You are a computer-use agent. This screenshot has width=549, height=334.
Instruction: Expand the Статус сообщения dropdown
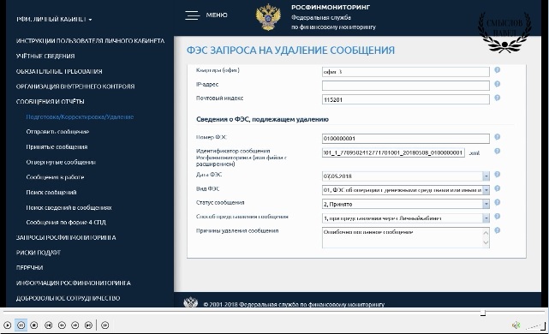click(x=486, y=204)
